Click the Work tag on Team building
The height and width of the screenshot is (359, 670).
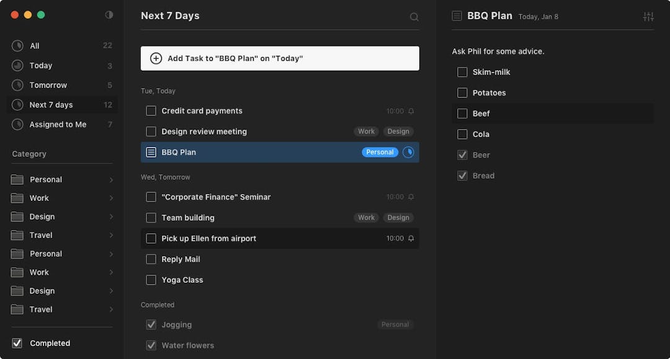(366, 218)
